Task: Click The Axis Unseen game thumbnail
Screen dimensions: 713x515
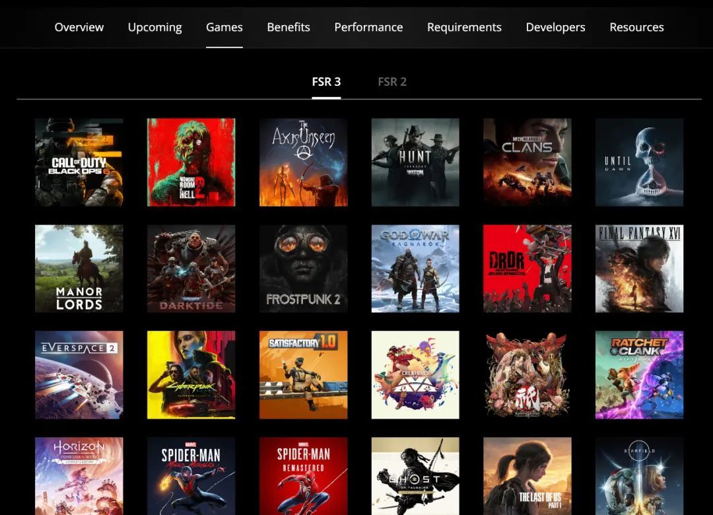Action: pos(303,162)
